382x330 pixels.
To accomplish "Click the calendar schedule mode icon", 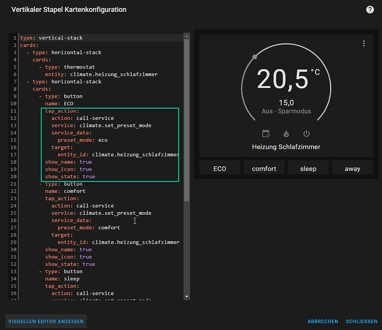I will [266, 133].
